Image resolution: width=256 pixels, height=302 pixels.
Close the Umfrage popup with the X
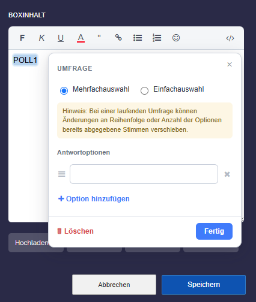tap(230, 64)
